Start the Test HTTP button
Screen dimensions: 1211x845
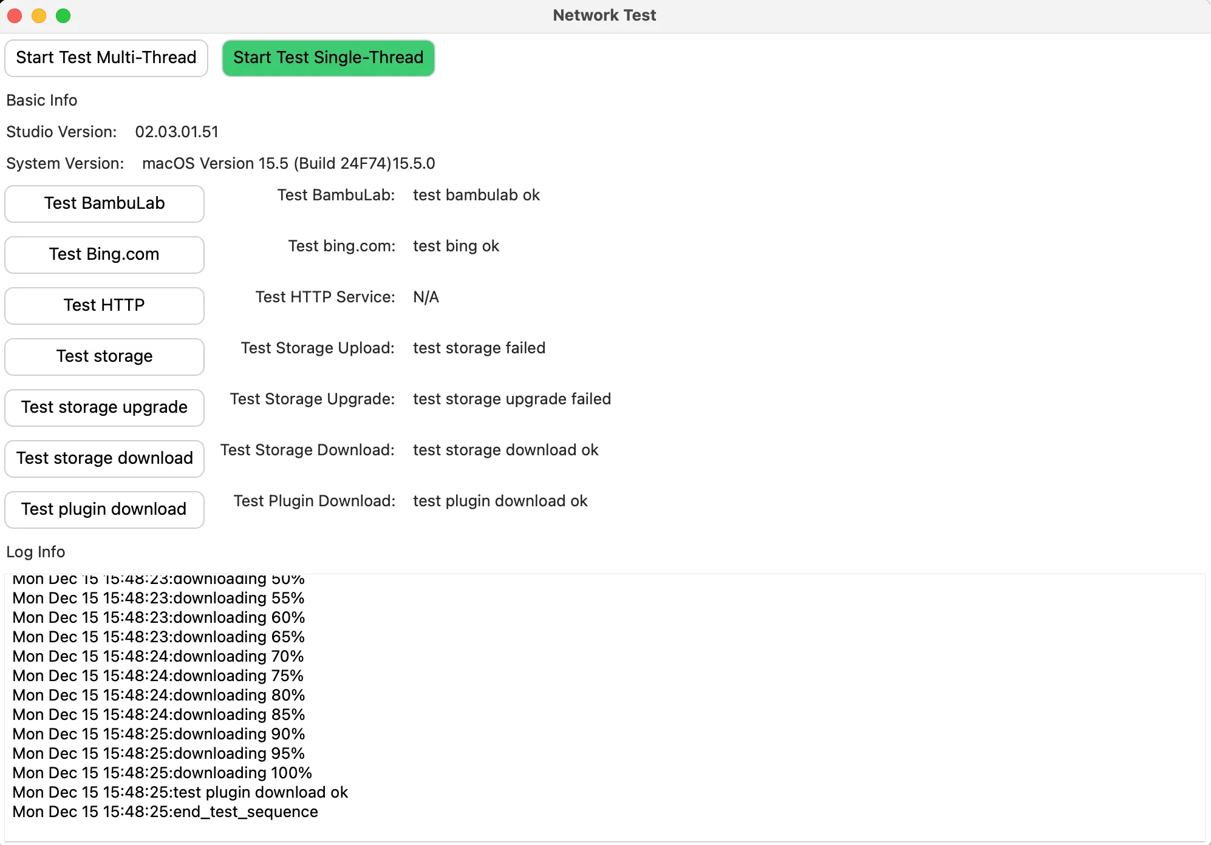click(x=104, y=305)
